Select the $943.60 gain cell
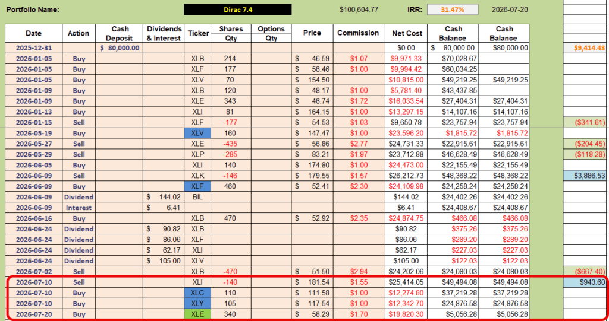 point(585,282)
